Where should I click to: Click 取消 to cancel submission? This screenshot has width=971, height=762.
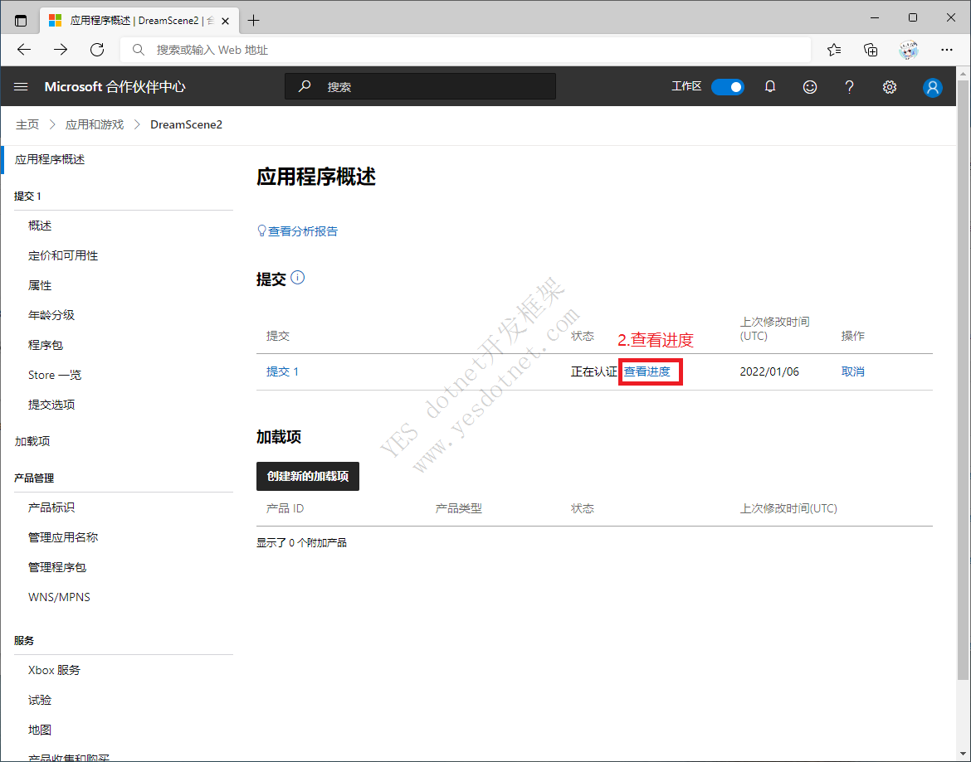(x=852, y=371)
